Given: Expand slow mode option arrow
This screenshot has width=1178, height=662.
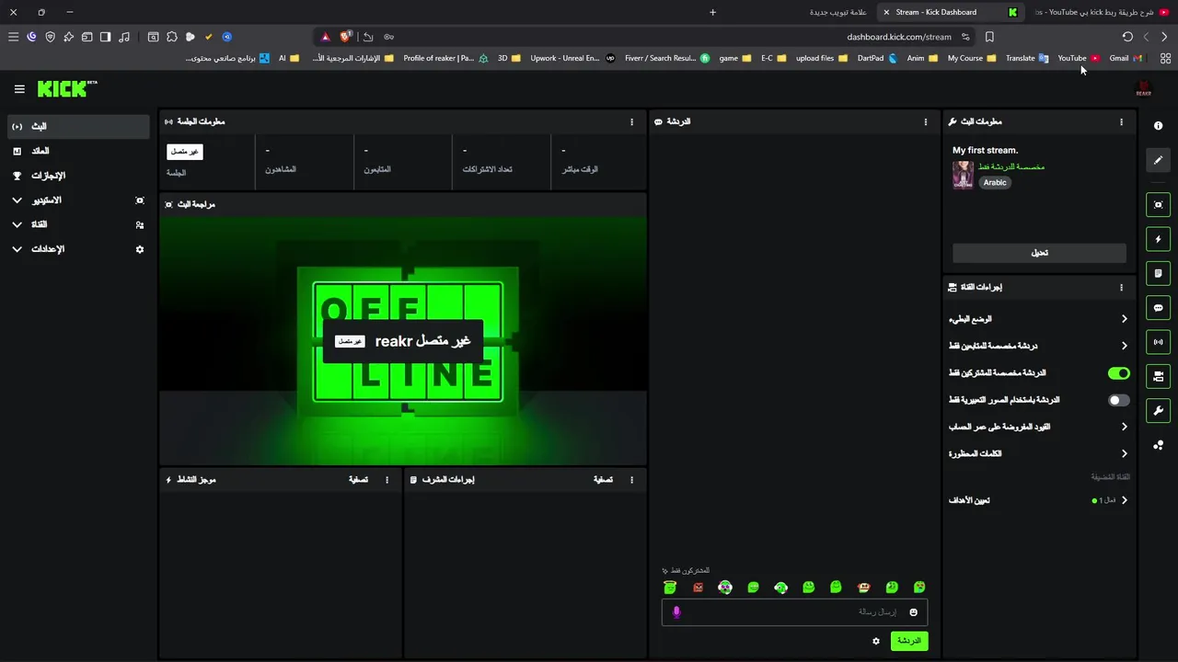Looking at the screenshot, I should [x=1124, y=319].
